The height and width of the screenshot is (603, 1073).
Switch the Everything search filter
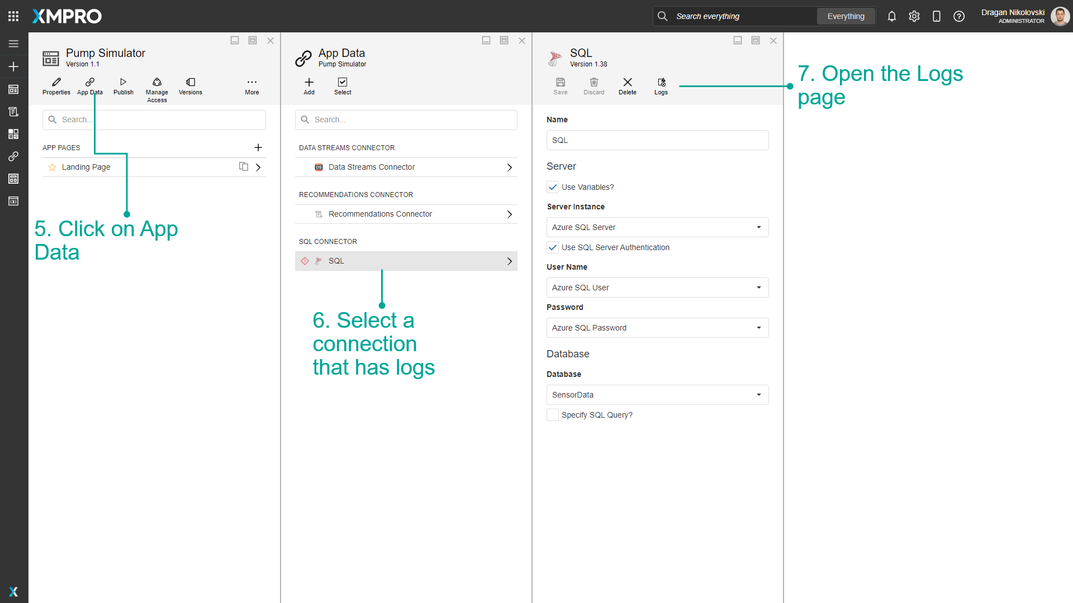coord(846,16)
